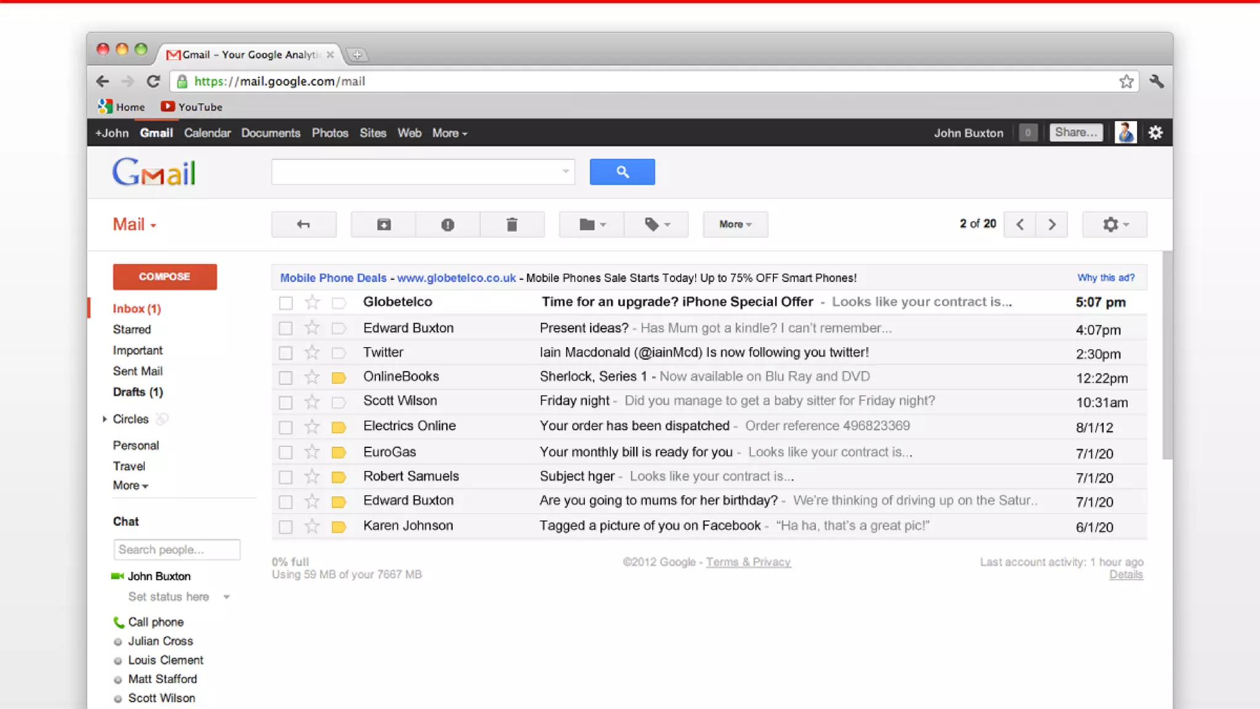Screen dimensions: 1260x709
Task: Open the Starred folder in sidebar
Action: pos(132,329)
